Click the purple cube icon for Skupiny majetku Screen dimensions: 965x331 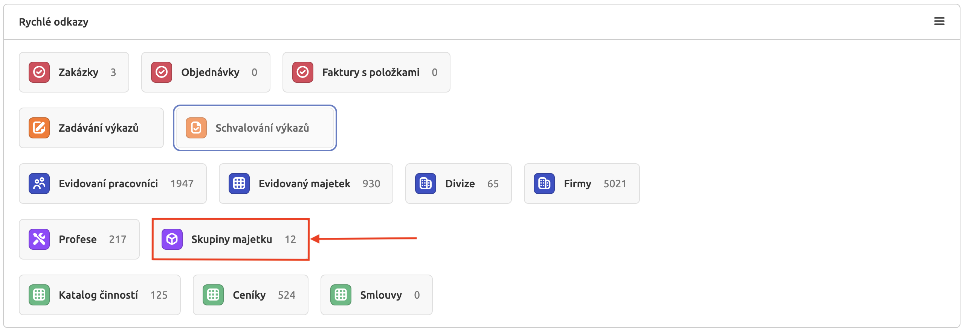click(x=172, y=239)
